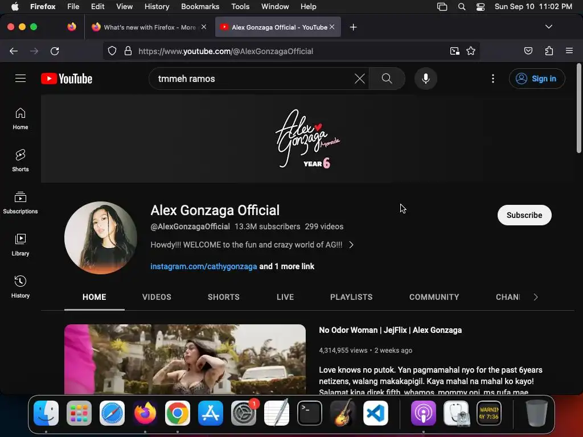Click the 'and 1 more link' text

[x=287, y=266]
